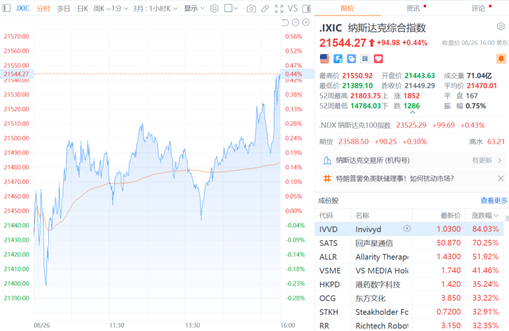
Task: Click the blue lightning quick-trade icon
Action: [338, 59]
